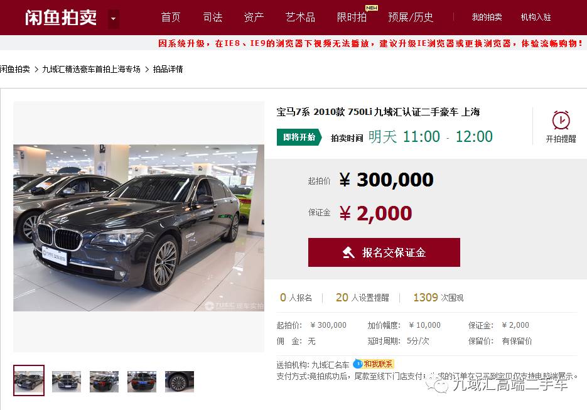The image size is (587, 410).
Task: Go to the 资产 section
Action: [x=254, y=17]
